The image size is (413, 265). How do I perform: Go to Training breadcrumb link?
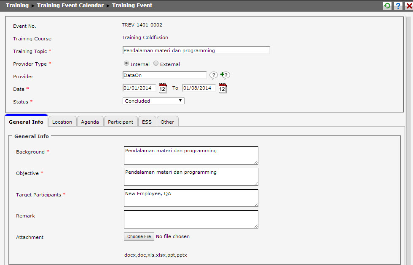[17, 5]
